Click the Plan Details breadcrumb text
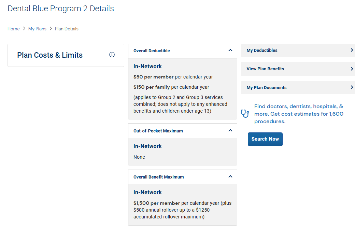 tap(67, 29)
